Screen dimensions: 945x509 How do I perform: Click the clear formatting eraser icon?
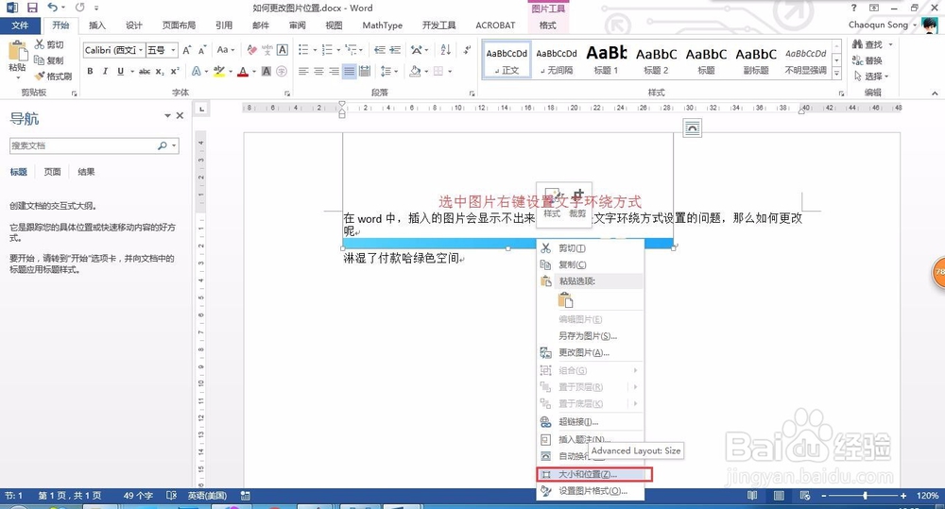252,50
